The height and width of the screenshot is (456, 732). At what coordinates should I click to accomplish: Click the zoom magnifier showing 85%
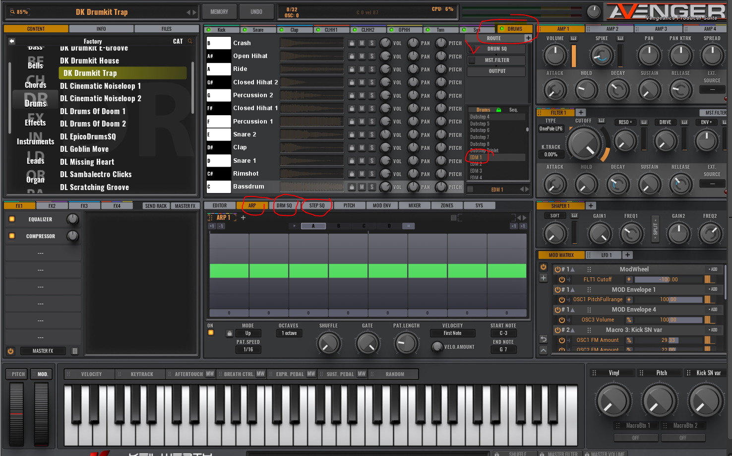point(13,12)
